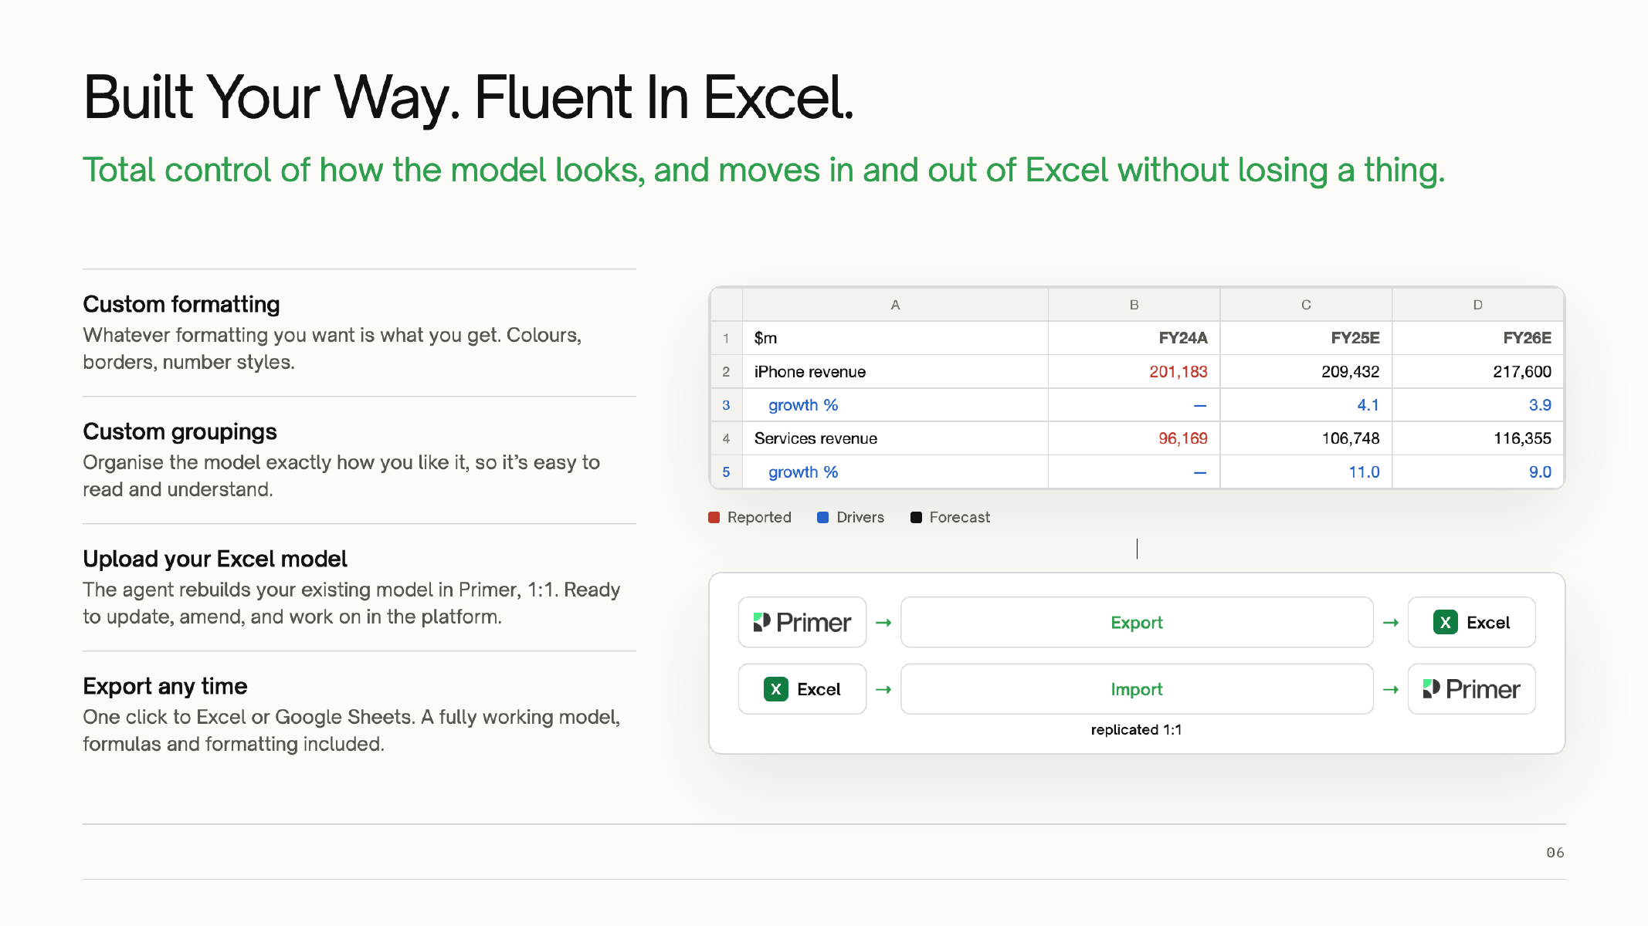Click the arrow between Export and Excel
This screenshot has height=926, width=1648.
pos(1391,622)
